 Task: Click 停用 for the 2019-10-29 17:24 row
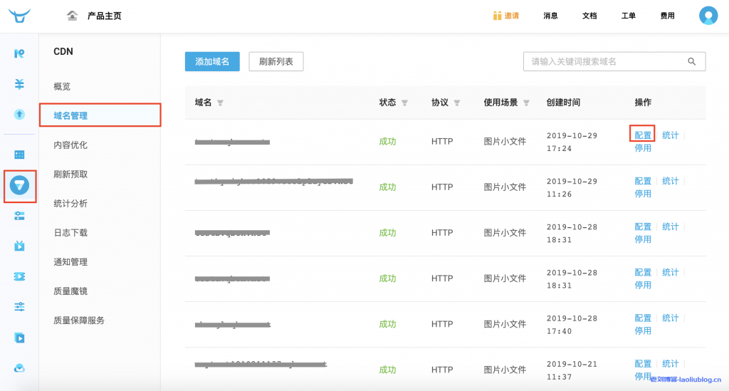click(x=643, y=148)
